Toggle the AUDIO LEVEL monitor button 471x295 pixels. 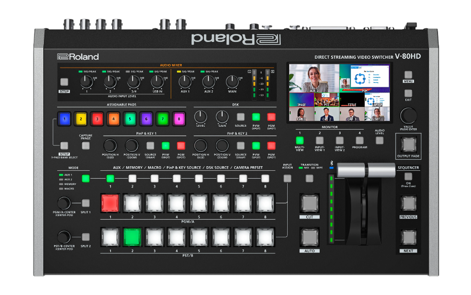(379, 141)
